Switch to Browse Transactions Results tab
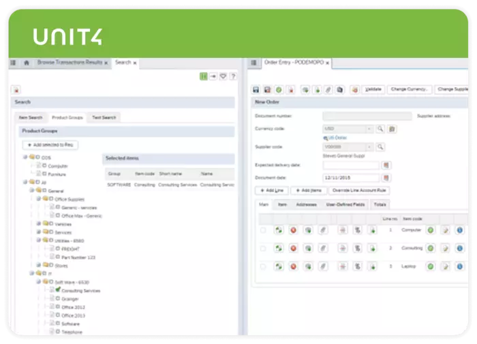 (70, 63)
